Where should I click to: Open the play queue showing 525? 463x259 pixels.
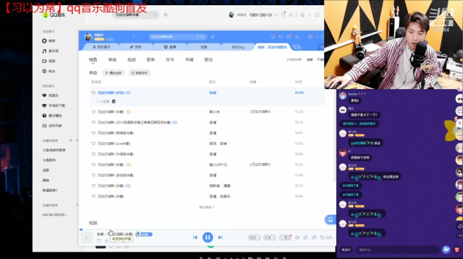(326, 237)
